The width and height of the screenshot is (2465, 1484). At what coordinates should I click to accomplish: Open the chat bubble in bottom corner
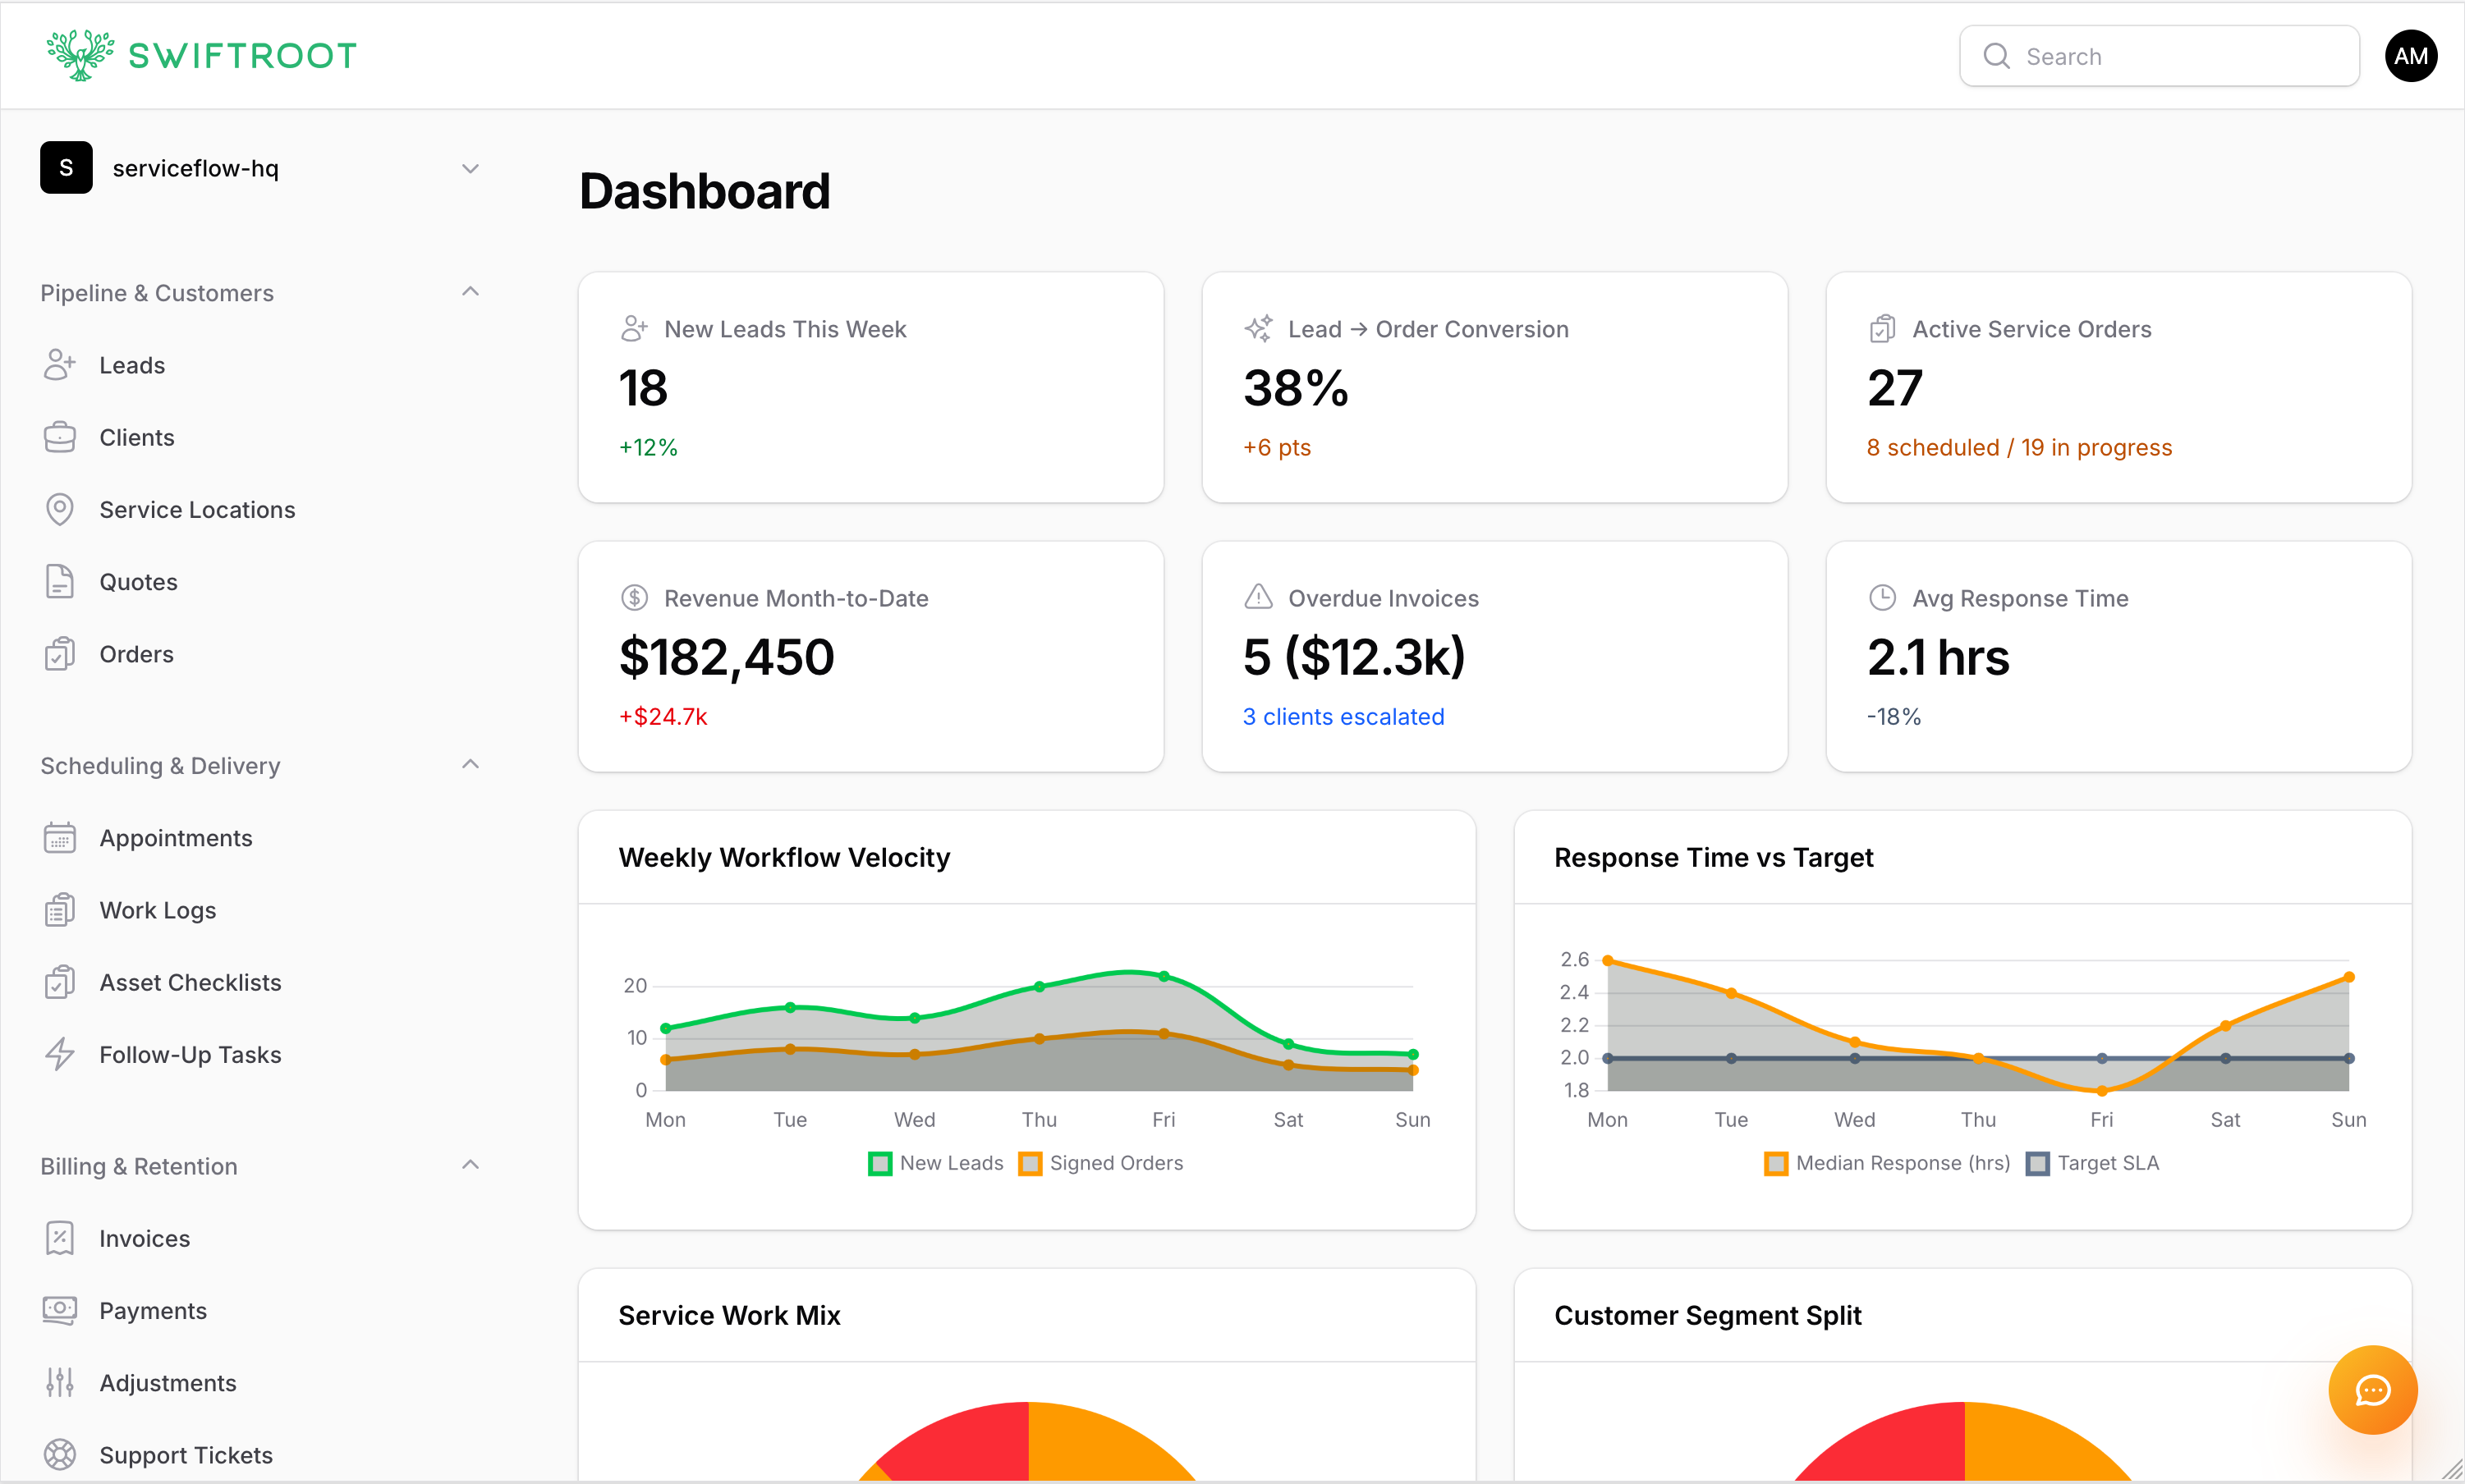pos(2372,1390)
